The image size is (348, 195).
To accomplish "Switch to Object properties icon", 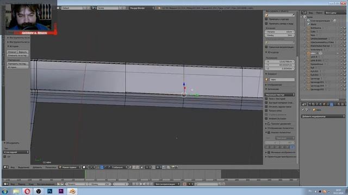I will coord(324,104).
